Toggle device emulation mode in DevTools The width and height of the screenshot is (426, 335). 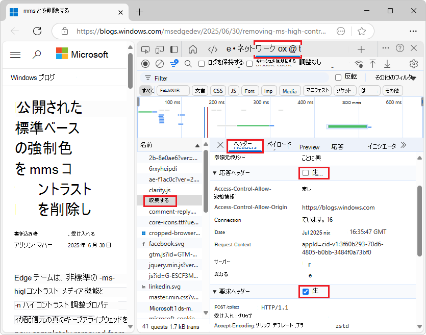(x=159, y=49)
